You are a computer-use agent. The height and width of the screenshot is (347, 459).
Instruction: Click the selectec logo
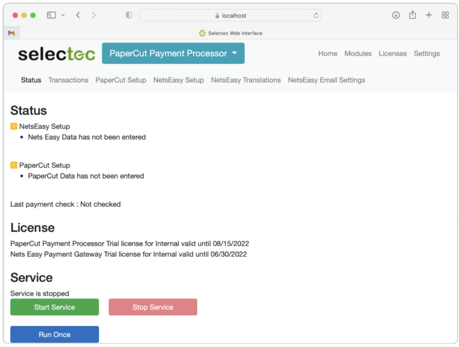coord(57,54)
